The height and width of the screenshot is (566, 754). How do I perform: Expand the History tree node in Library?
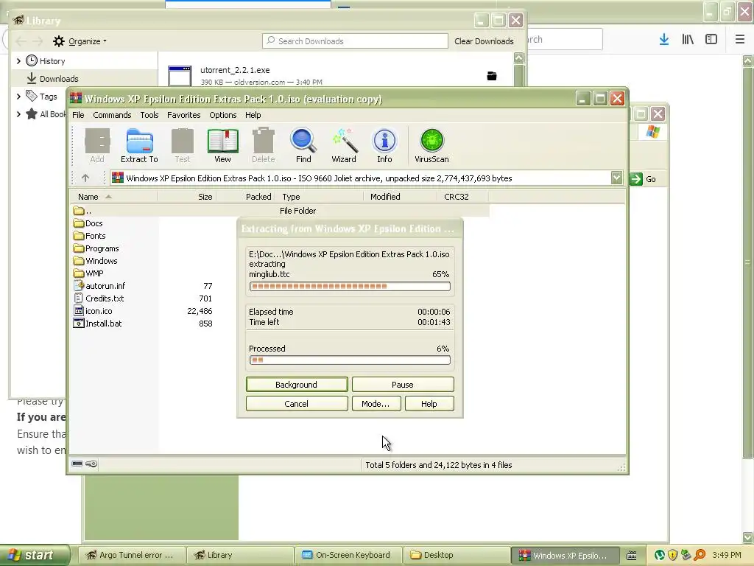coord(18,61)
